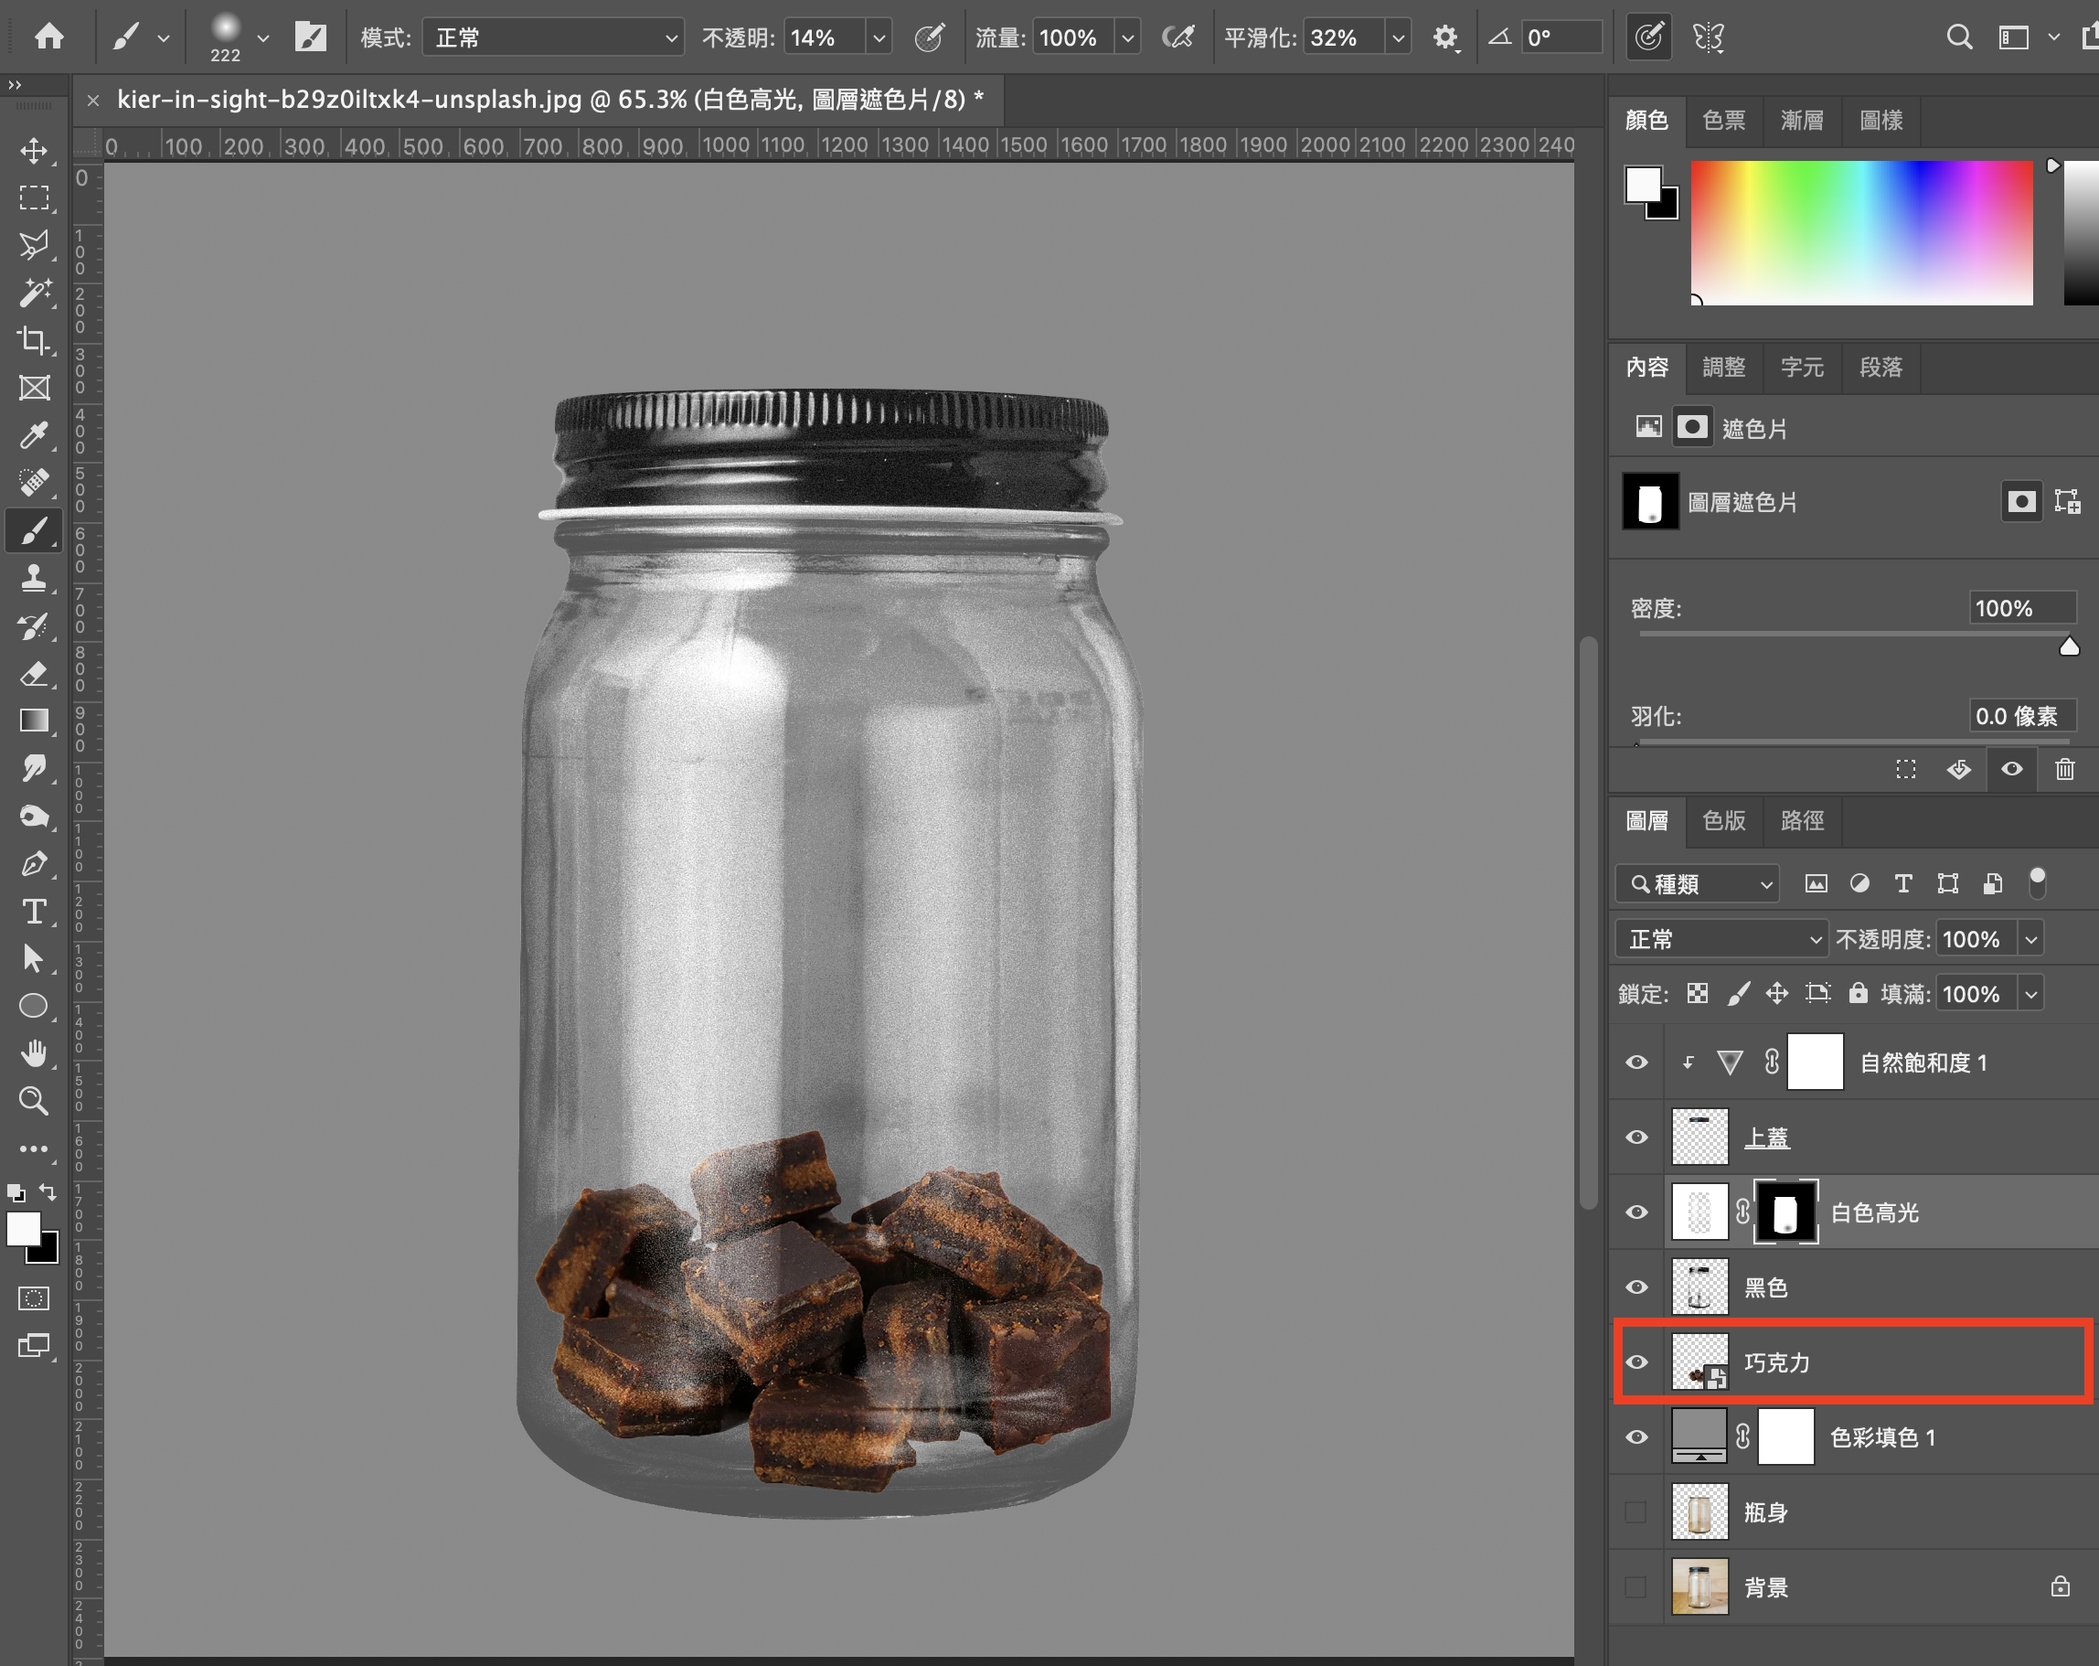Click add vector mask button
Screen dimensions: 2099x1666
pyautogui.click(x=2067, y=501)
